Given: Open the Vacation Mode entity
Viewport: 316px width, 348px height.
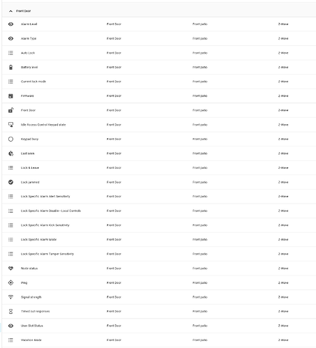Looking at the screenshot, I should click(x=159, y=340).
